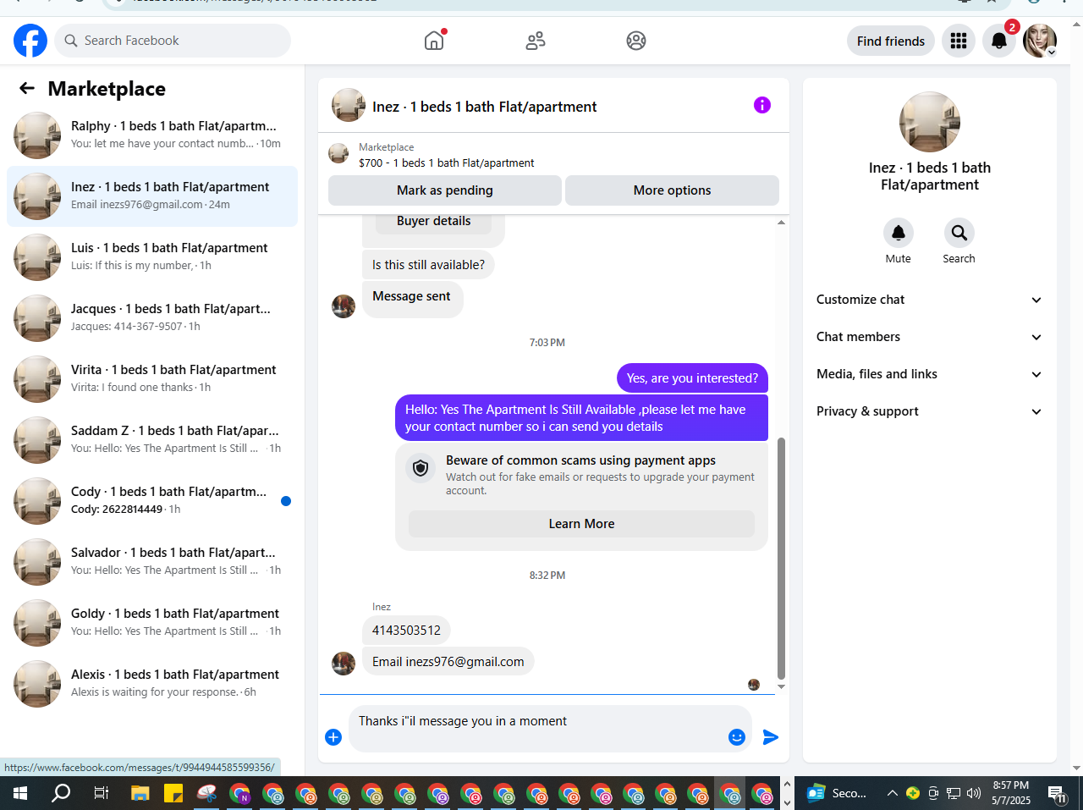Expand Media, files and links section
This screenshot has width=1083, height=810.
coord(929,374)
